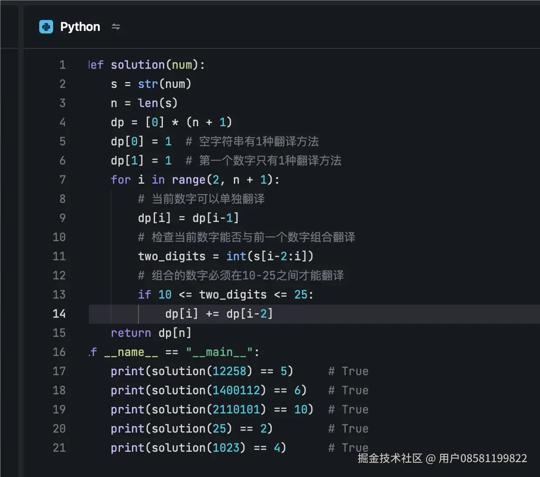Click the 'for i in range(2, n + 1):' line
Image resolution: width=540 pixels, height=477 pixels.
(x=195, y=180)
